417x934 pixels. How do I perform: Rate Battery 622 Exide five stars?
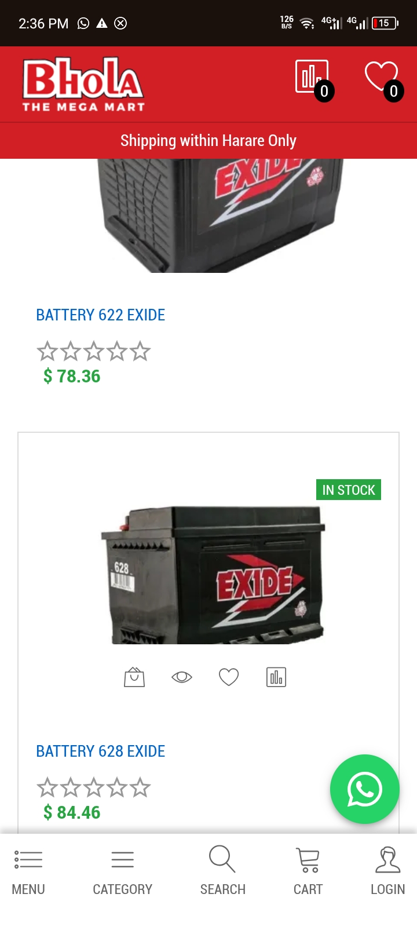click(140, 351)
